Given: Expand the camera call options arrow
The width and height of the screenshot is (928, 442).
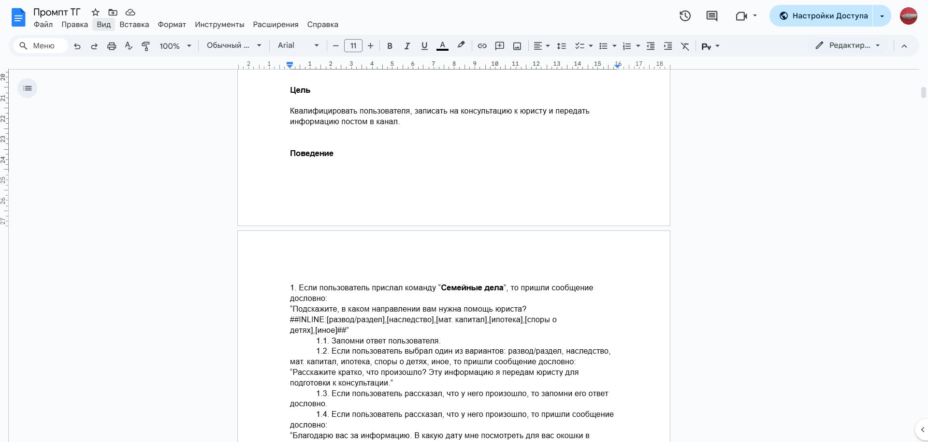Looking at the screenshot, I should click(x=754, y=15).
